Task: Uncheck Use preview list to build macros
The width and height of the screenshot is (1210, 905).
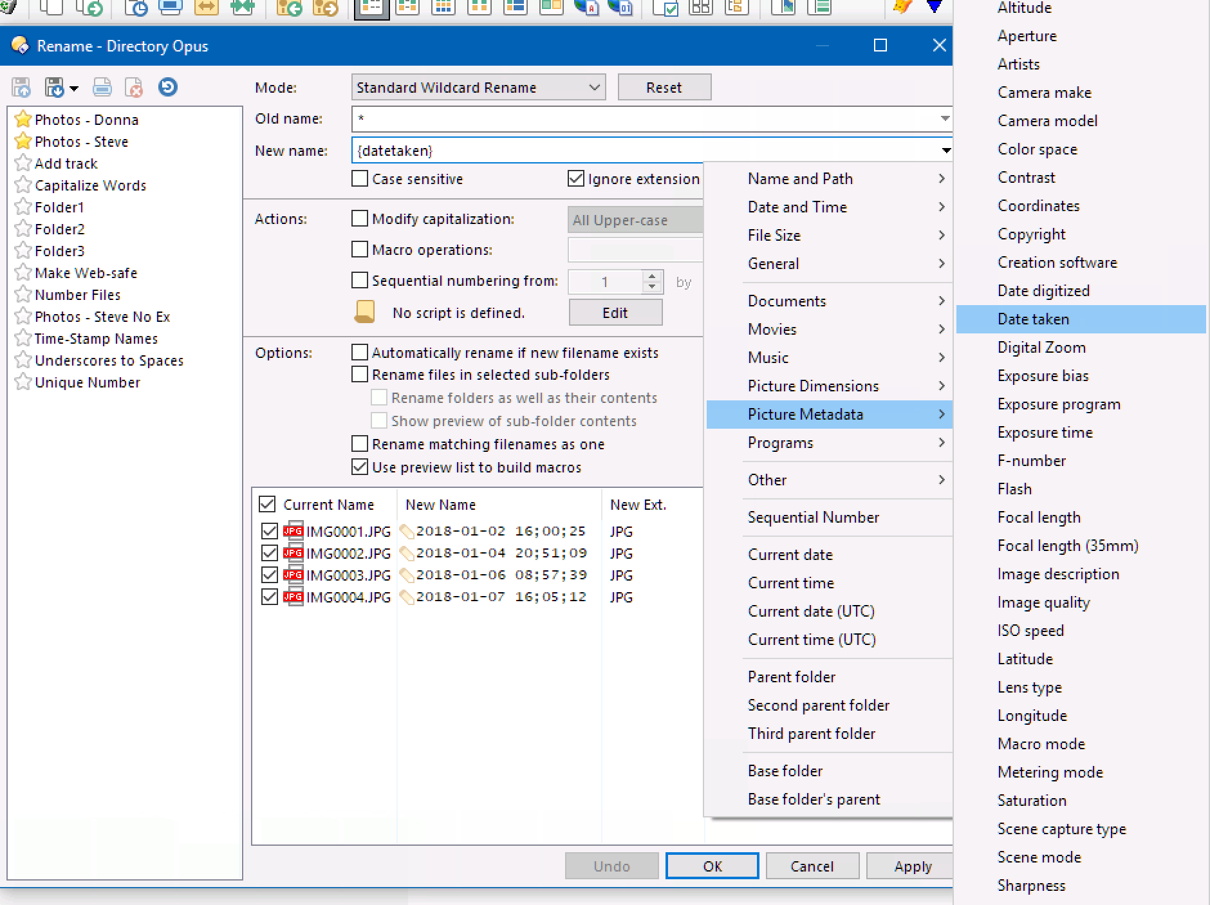Action: (360, 467)
